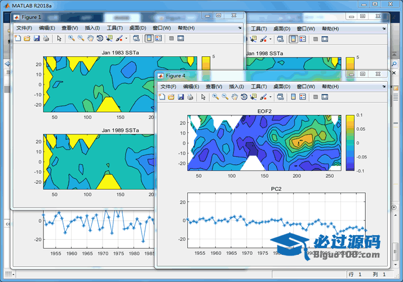Select Brush data tool in Figure 4

click(263, 97)
